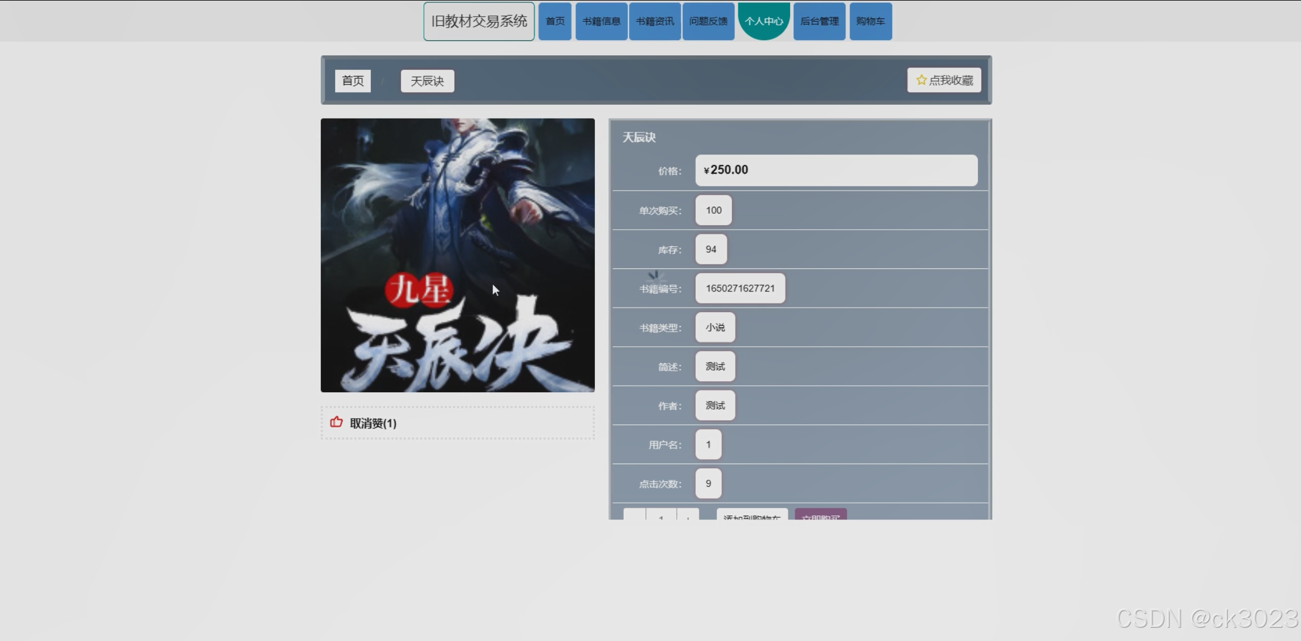Toggle 取消赞(1) unlike option
Image resolution: width=1301 pixels, height=641 pixels.
[373, 423]
